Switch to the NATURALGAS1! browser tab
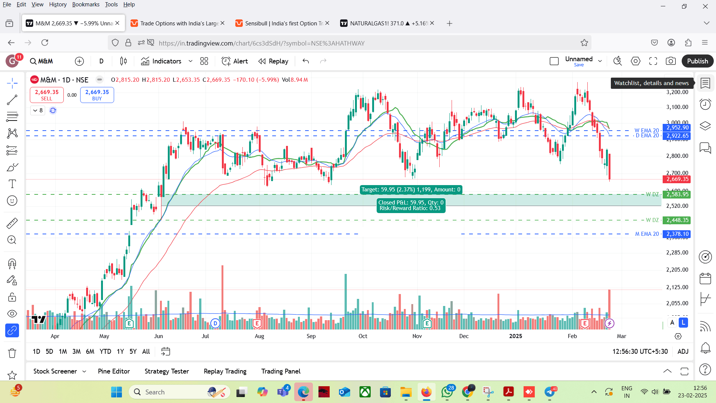The width and height of the screenshot is (716, 403). point(387,23)
